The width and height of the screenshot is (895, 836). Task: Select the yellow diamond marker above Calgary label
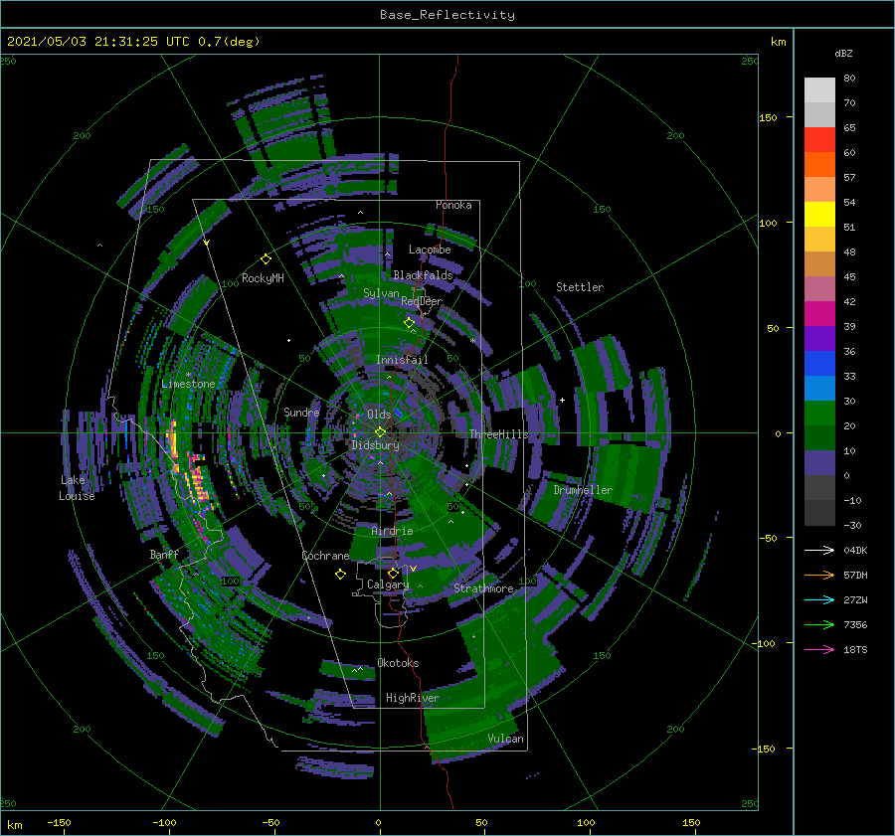click(393, 573)
